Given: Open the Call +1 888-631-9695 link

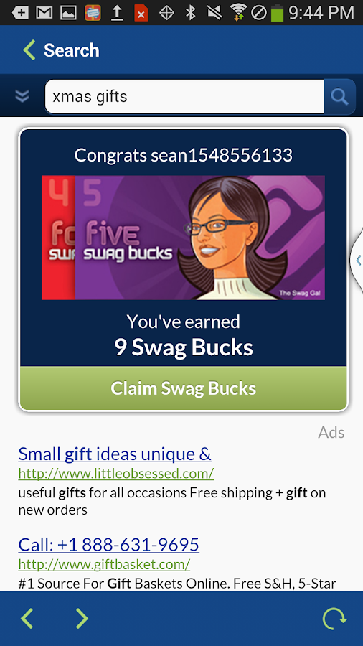Looking at the screenshot, I should 108,545.
